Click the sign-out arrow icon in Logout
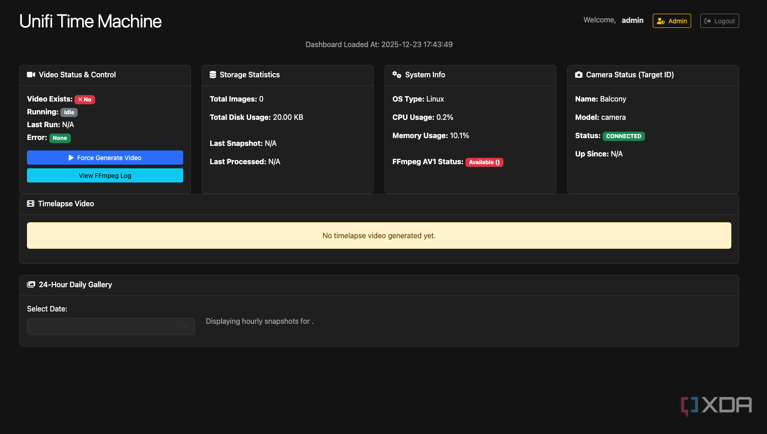 [708, 21]
